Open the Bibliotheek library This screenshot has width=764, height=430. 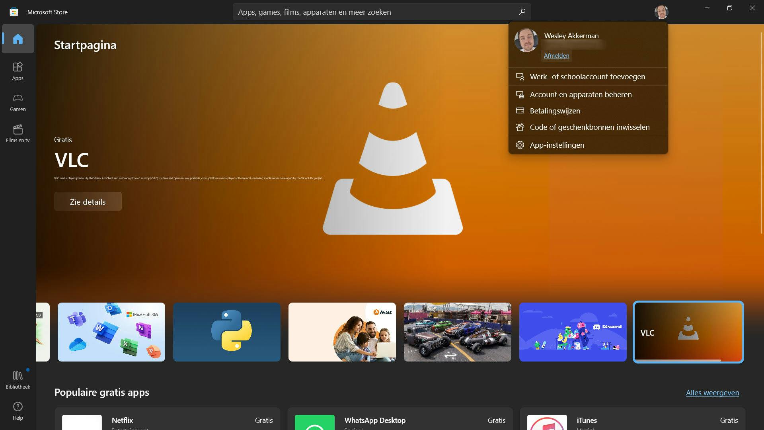(18, 380)
